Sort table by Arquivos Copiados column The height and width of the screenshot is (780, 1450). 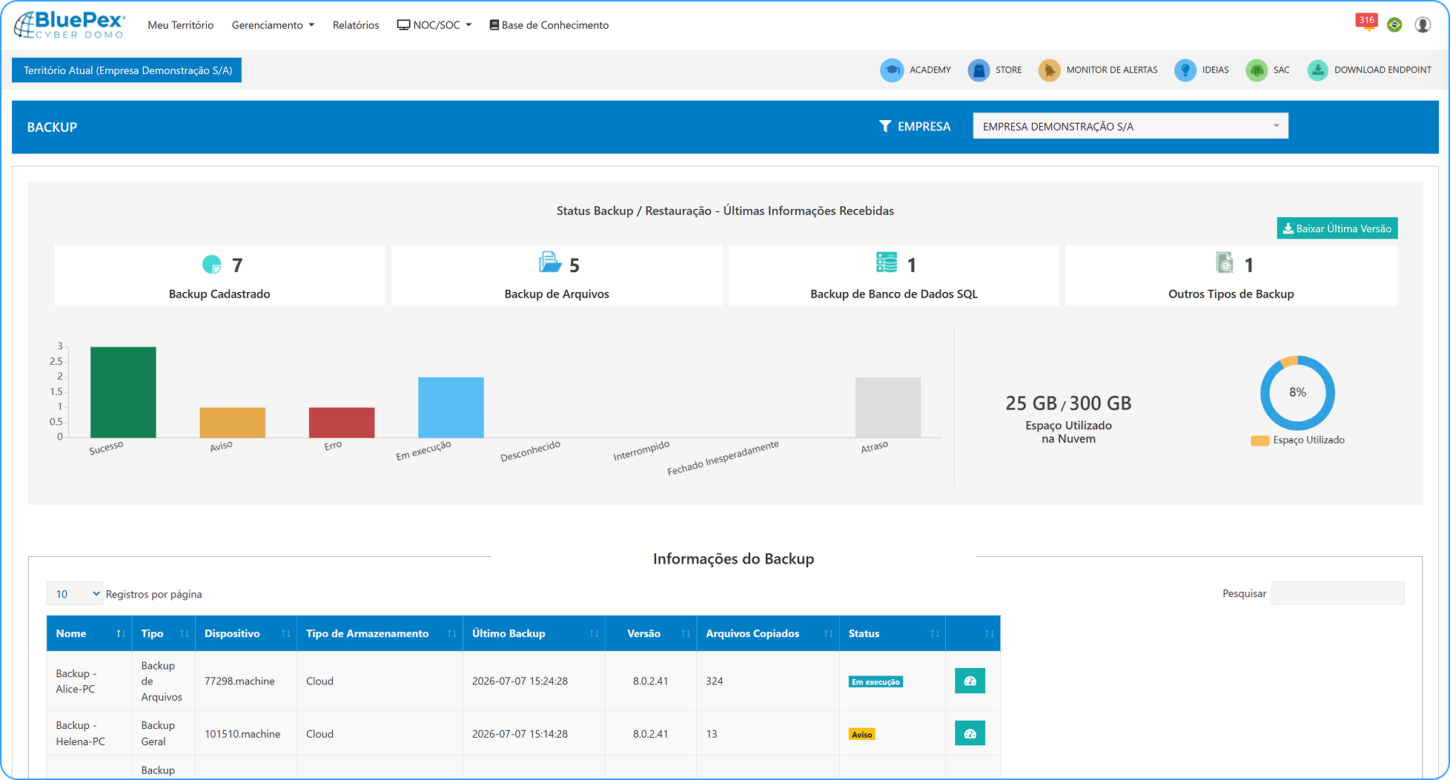click(768, 633)
